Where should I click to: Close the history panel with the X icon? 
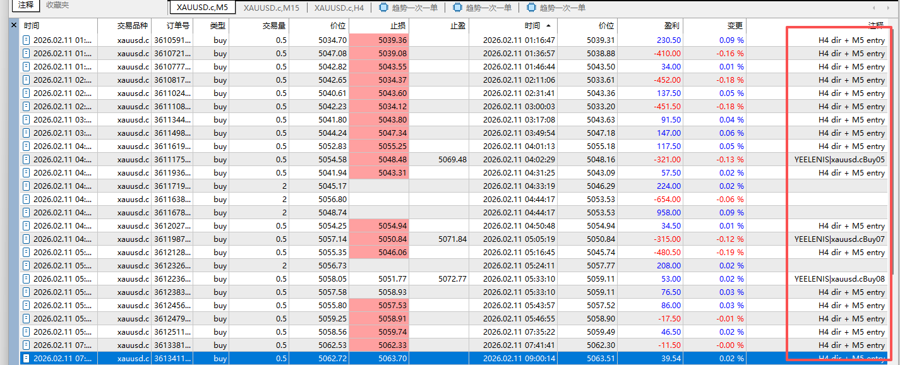(x=14, y=25)
